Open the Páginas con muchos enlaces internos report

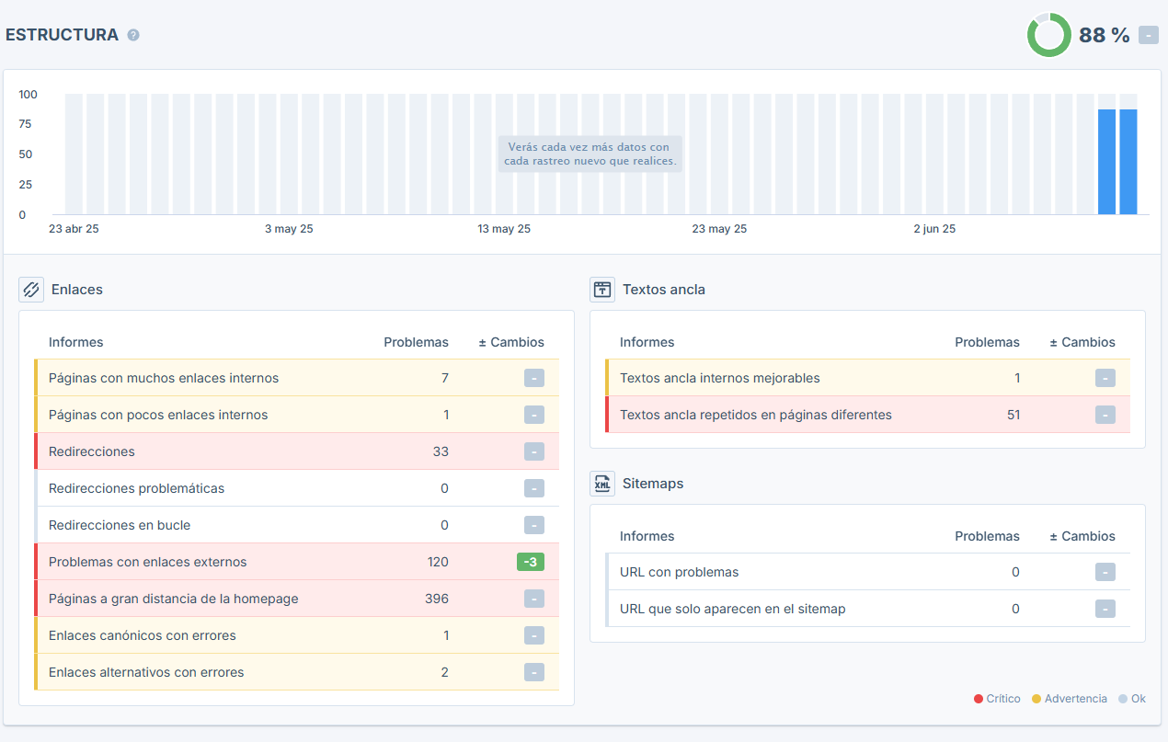[x=164, y=378]
